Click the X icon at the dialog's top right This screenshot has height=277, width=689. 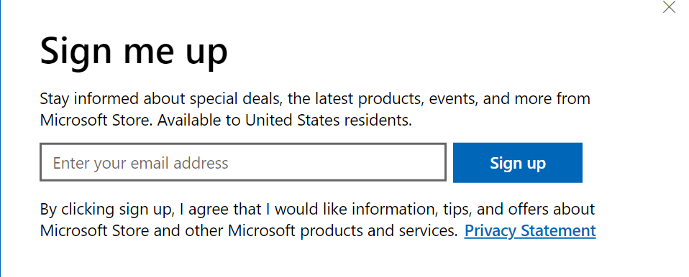669,7
